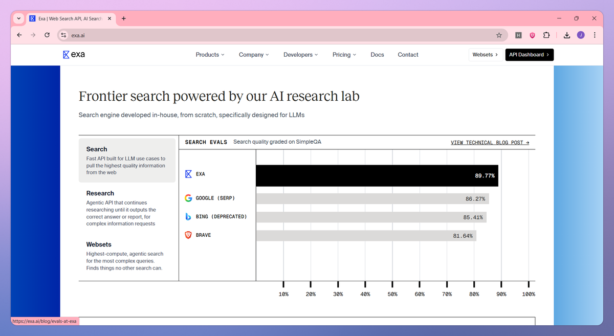The width and height of the screenshot is (614, 336).
Task: Open the Chrome three-dot menu
Action: point(595,35)
